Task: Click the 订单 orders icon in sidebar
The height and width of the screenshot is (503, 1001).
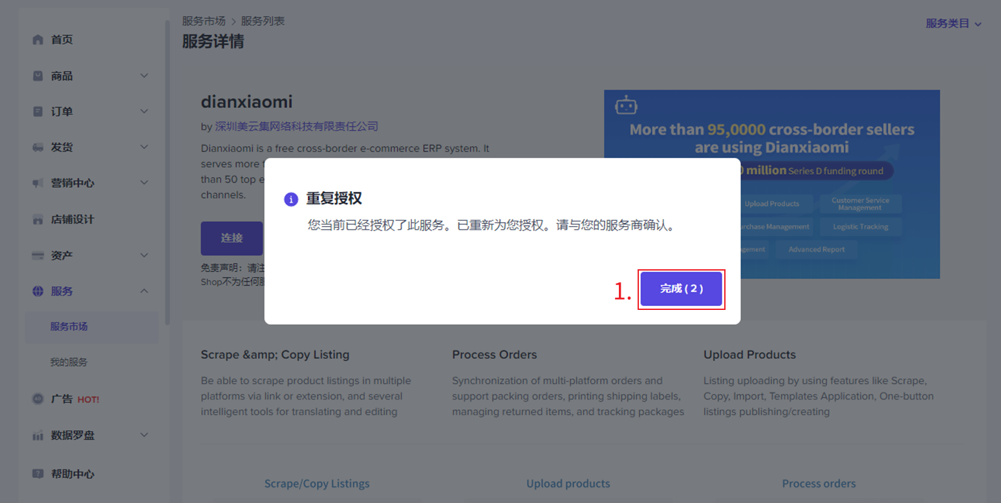Action: point(38,111)
